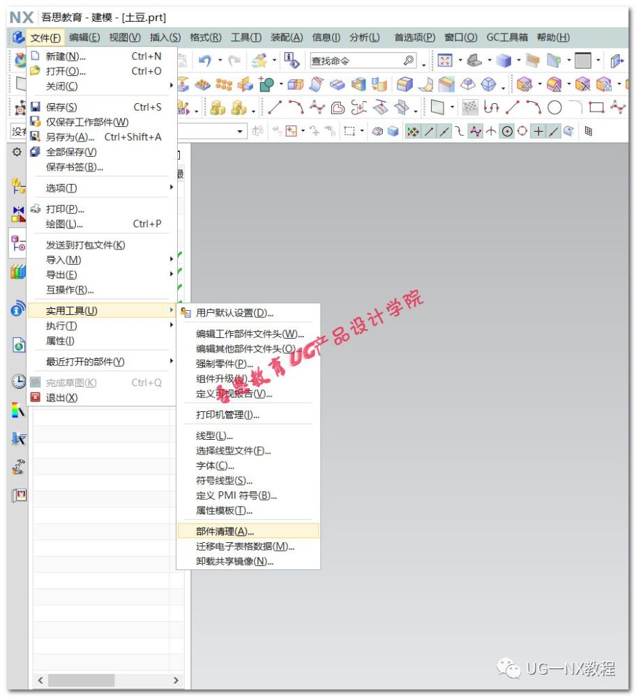Toggle the Existing Point plus snap button
This screenshot has height=697, width=636.
(538, 131)
